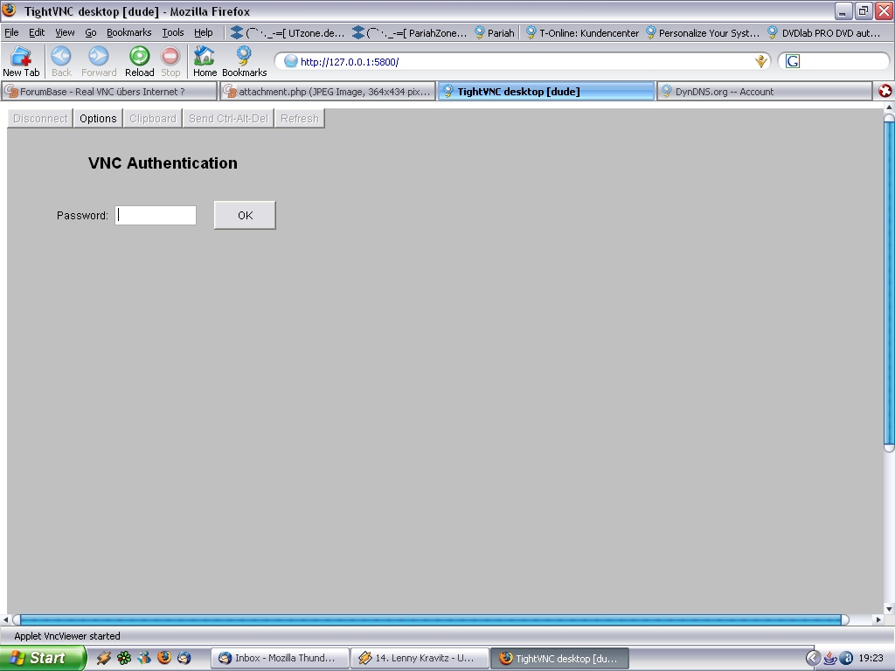Open Personalize Your System bookmark
The width and height of the screenshot is (895, 671).
point(703,33)
